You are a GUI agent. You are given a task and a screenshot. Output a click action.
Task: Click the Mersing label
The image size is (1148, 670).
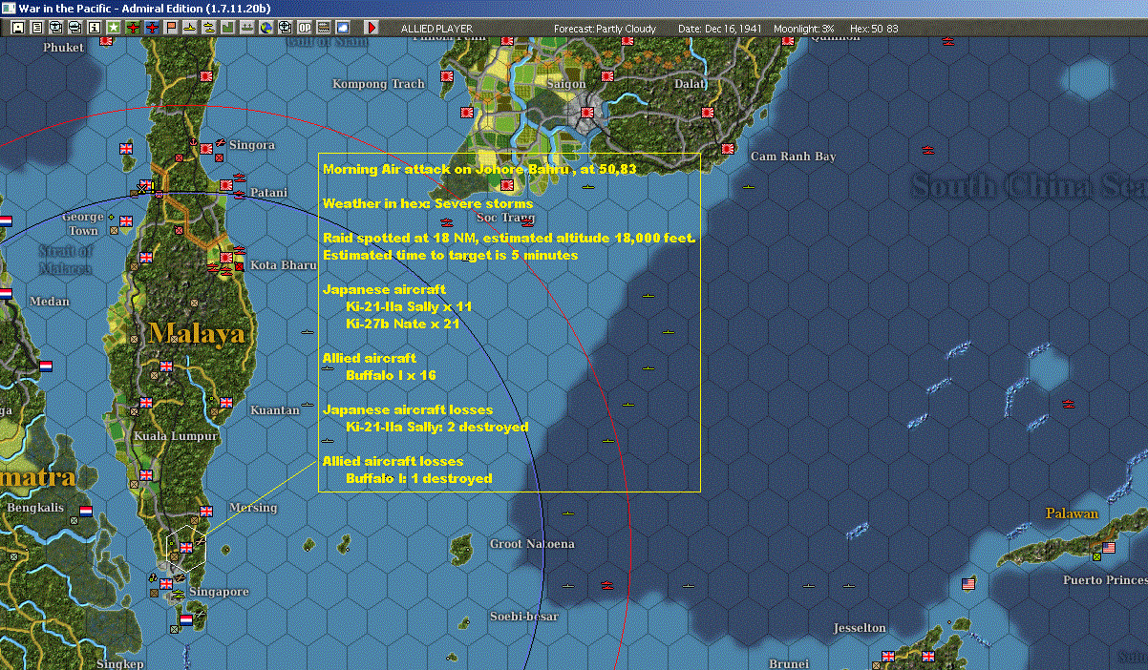click(253, 508)
